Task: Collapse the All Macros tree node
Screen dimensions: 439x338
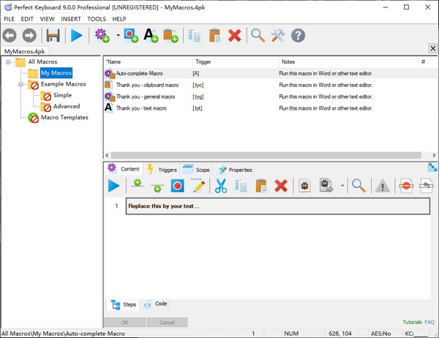Action: click(9, 62)
